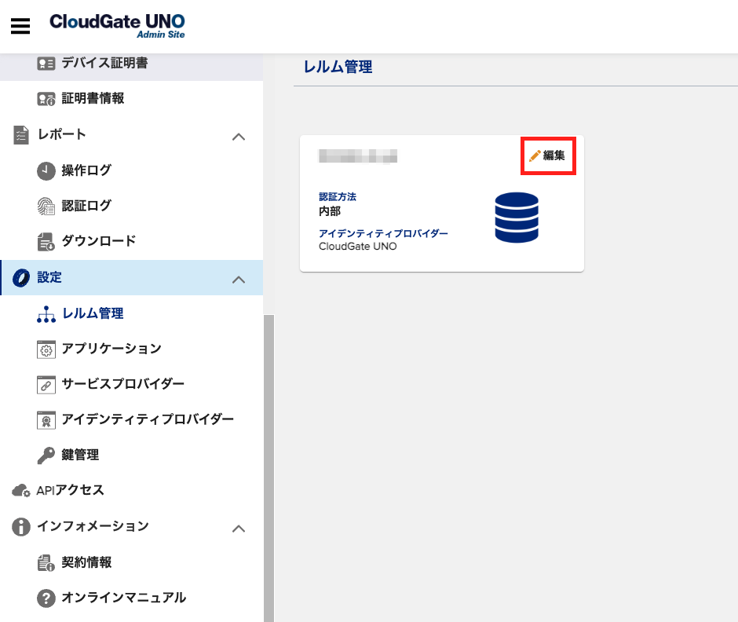This screenshot has width=738, height=622.
Task: Select アイデンティティプロバイダー in sidebar
Action: (148, 419)
